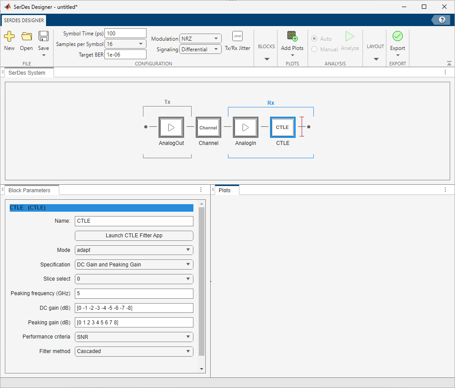Click the Symbol Time input field
This screenshot has width=455, height=388.
[125, 34]
